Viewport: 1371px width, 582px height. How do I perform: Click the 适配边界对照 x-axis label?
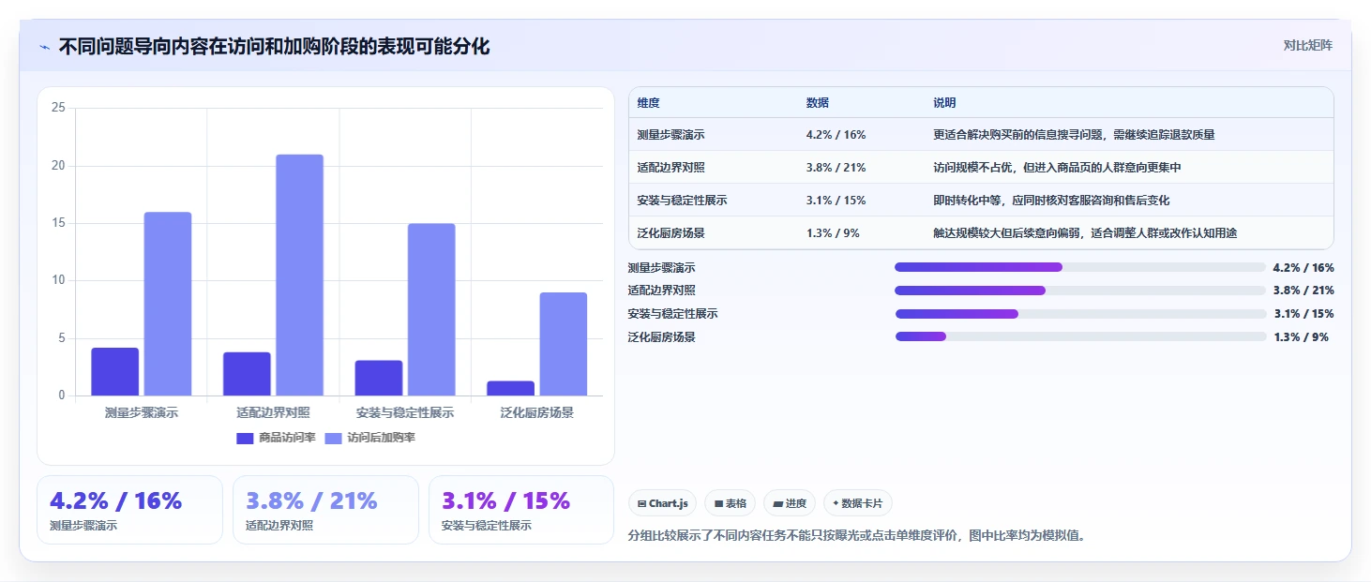(x=273, y=412)
